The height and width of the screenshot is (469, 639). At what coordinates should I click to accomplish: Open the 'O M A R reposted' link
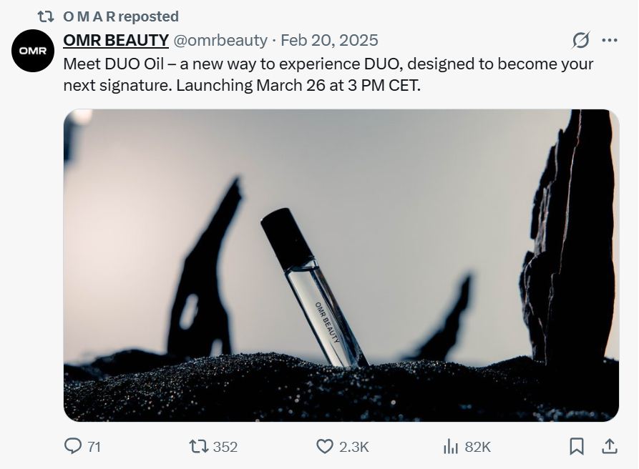(121, 16)
